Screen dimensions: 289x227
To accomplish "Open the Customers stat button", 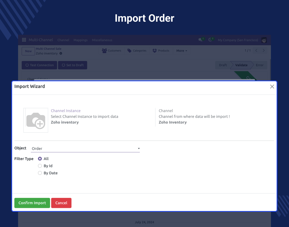I will (x=111, y=51).
